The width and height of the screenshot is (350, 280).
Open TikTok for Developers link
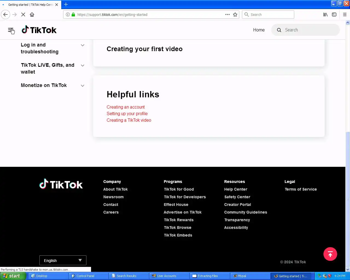pos(185,197)
